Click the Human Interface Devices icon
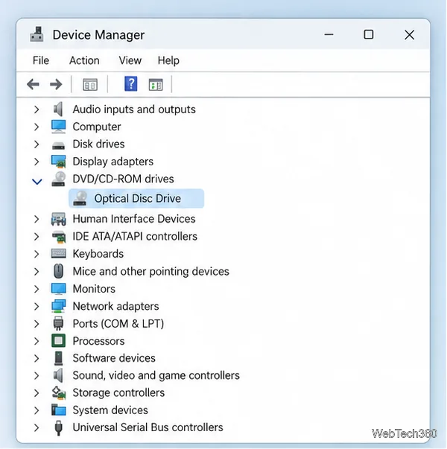Image resolution: width=447 pixels, height=449 pixels. pyautogui.click(x=58, y=219)
